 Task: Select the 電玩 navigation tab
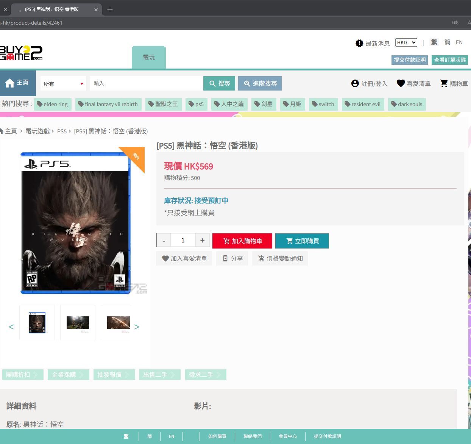point(148,57)
